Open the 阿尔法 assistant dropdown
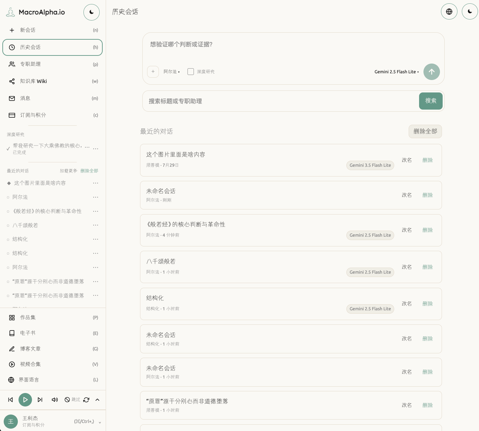479x431 pixels. pyautogui.click(x=172, y=72)
